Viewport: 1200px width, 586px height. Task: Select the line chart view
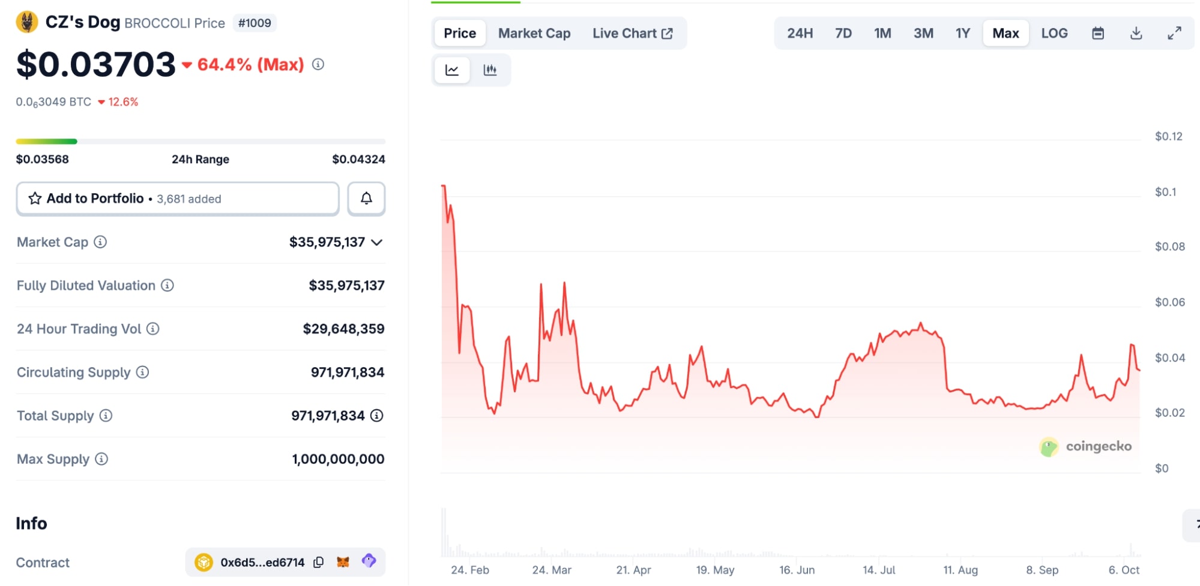(452, 70)
